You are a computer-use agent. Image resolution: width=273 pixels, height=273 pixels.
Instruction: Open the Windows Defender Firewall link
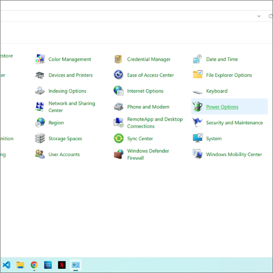148,155
